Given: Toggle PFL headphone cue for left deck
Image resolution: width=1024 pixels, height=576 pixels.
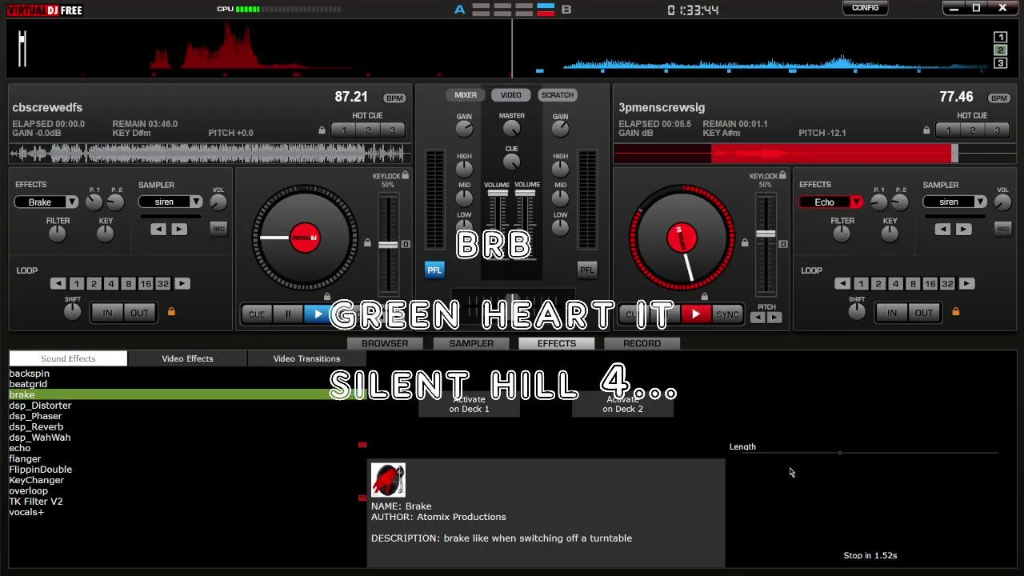Looking at the screenshot, I should 434,270.
